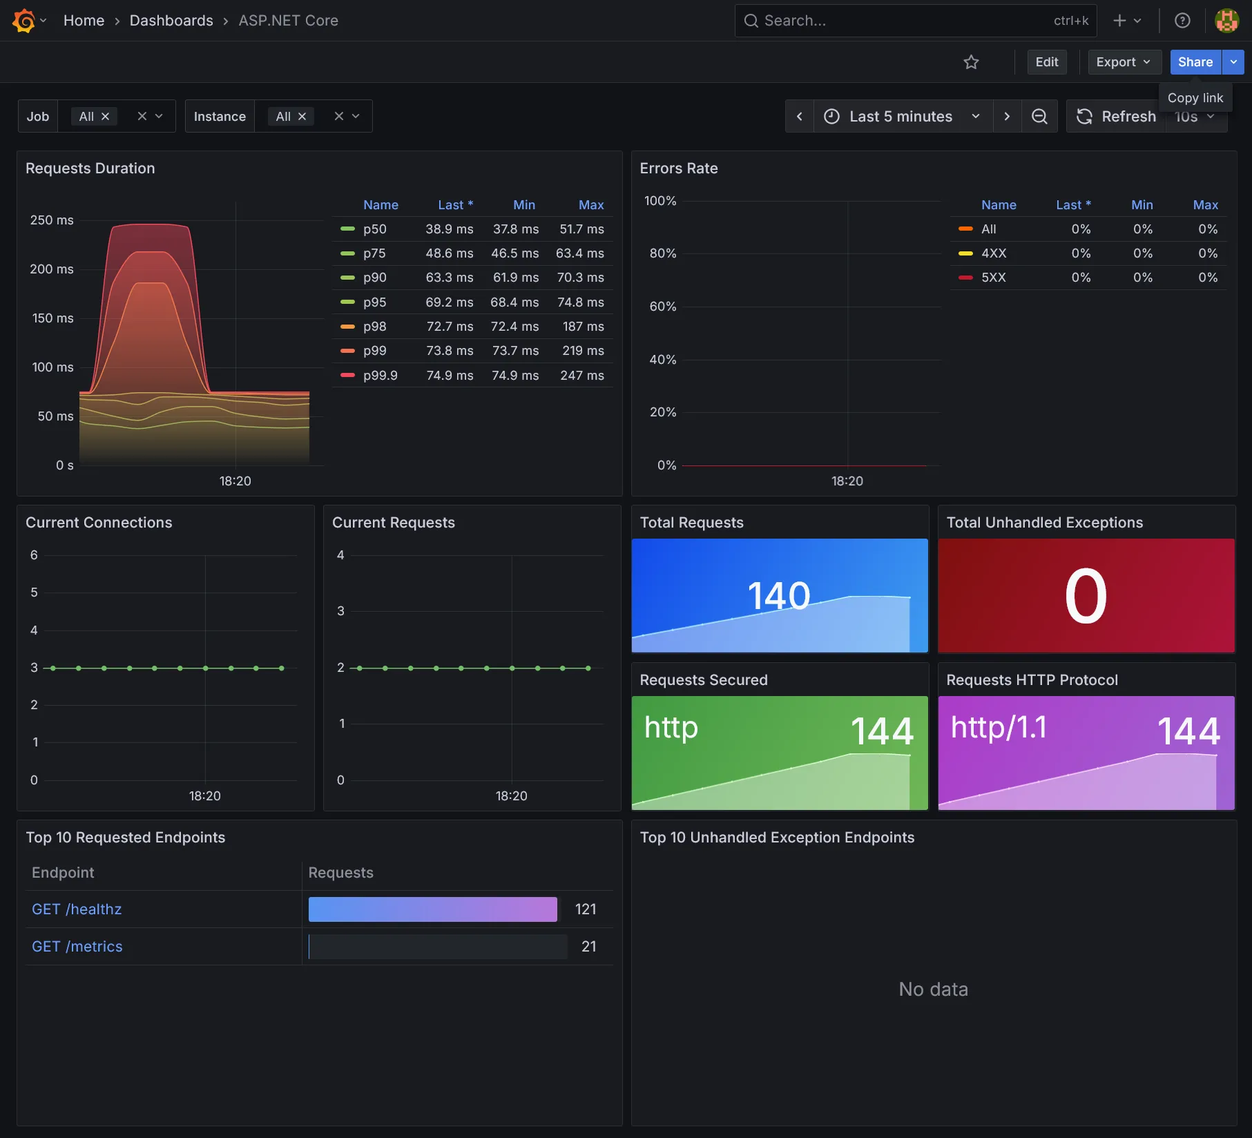Screen dimensions: 1252x1138
Task: Click the Edit button
Action: [1046, 61]
